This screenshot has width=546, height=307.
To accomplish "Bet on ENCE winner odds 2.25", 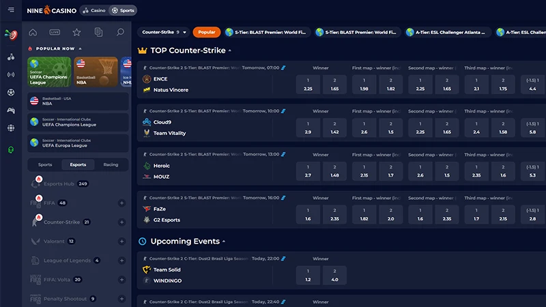I will [308, 85].
